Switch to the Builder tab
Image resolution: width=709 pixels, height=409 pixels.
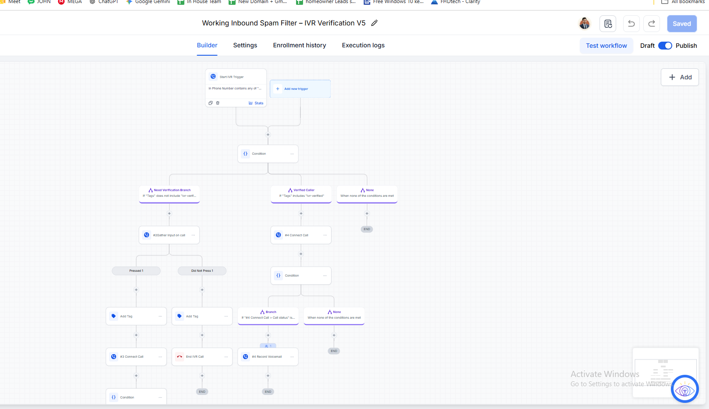[207, 45]
